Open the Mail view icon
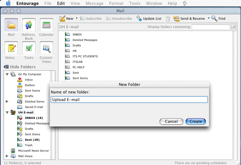The width and height of the screenshot is (241, 165). click(11, 25)
